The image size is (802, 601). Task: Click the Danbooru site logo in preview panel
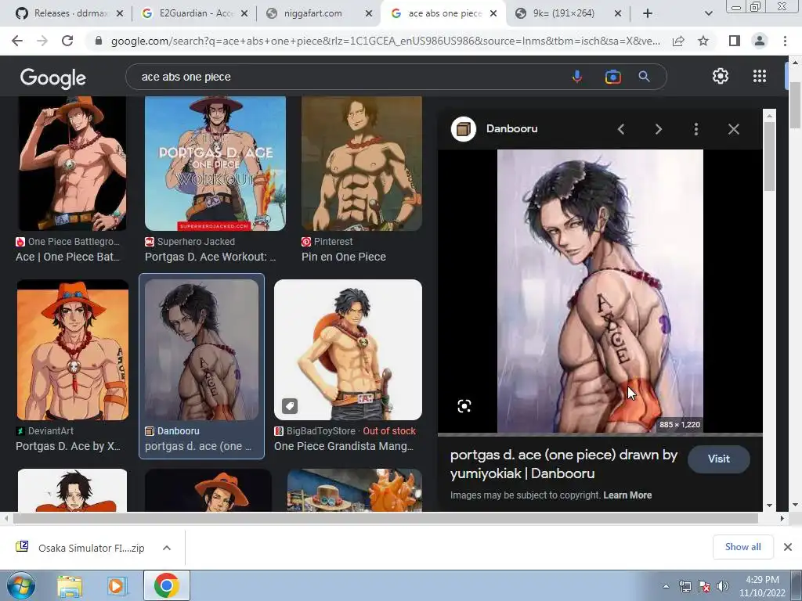point(464,129)
